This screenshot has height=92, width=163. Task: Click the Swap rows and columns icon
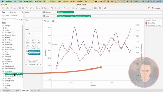click(x=52, y=8)
